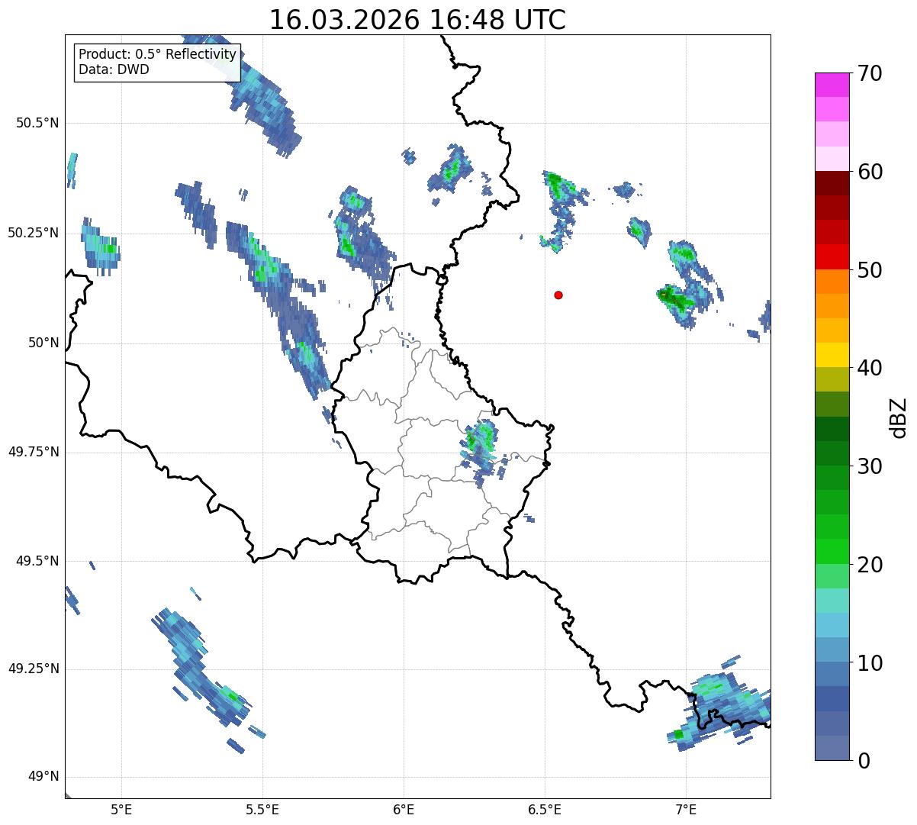Click the 50.25°N latitude label
This screenshot has width=917, height=825.
(x=34, y=233)
